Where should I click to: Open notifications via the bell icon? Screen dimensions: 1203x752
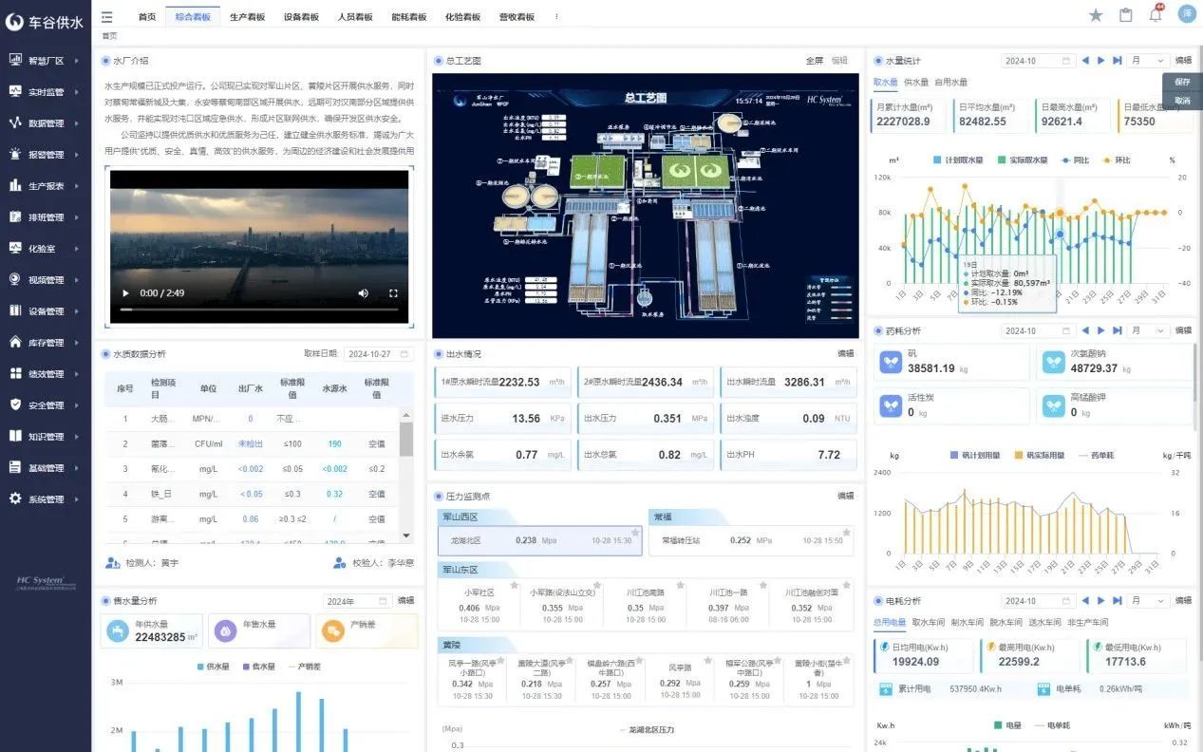1156,14
